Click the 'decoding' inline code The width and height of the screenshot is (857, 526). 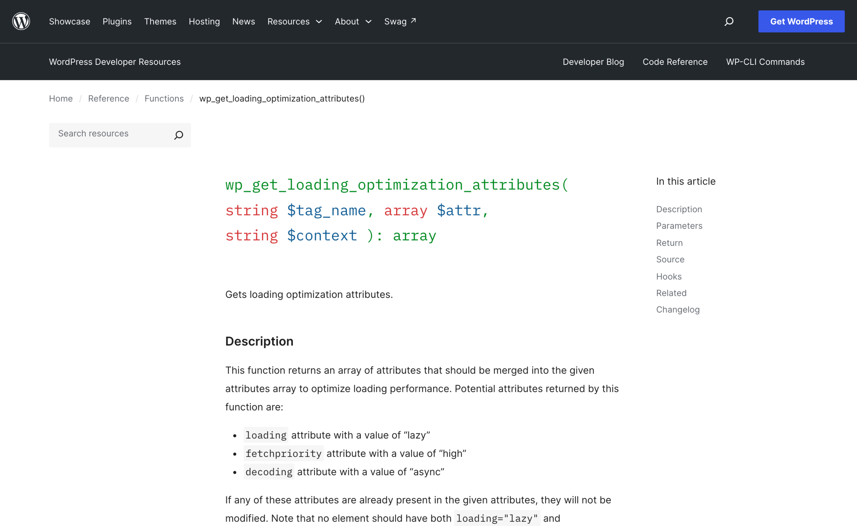pos(269,472)
